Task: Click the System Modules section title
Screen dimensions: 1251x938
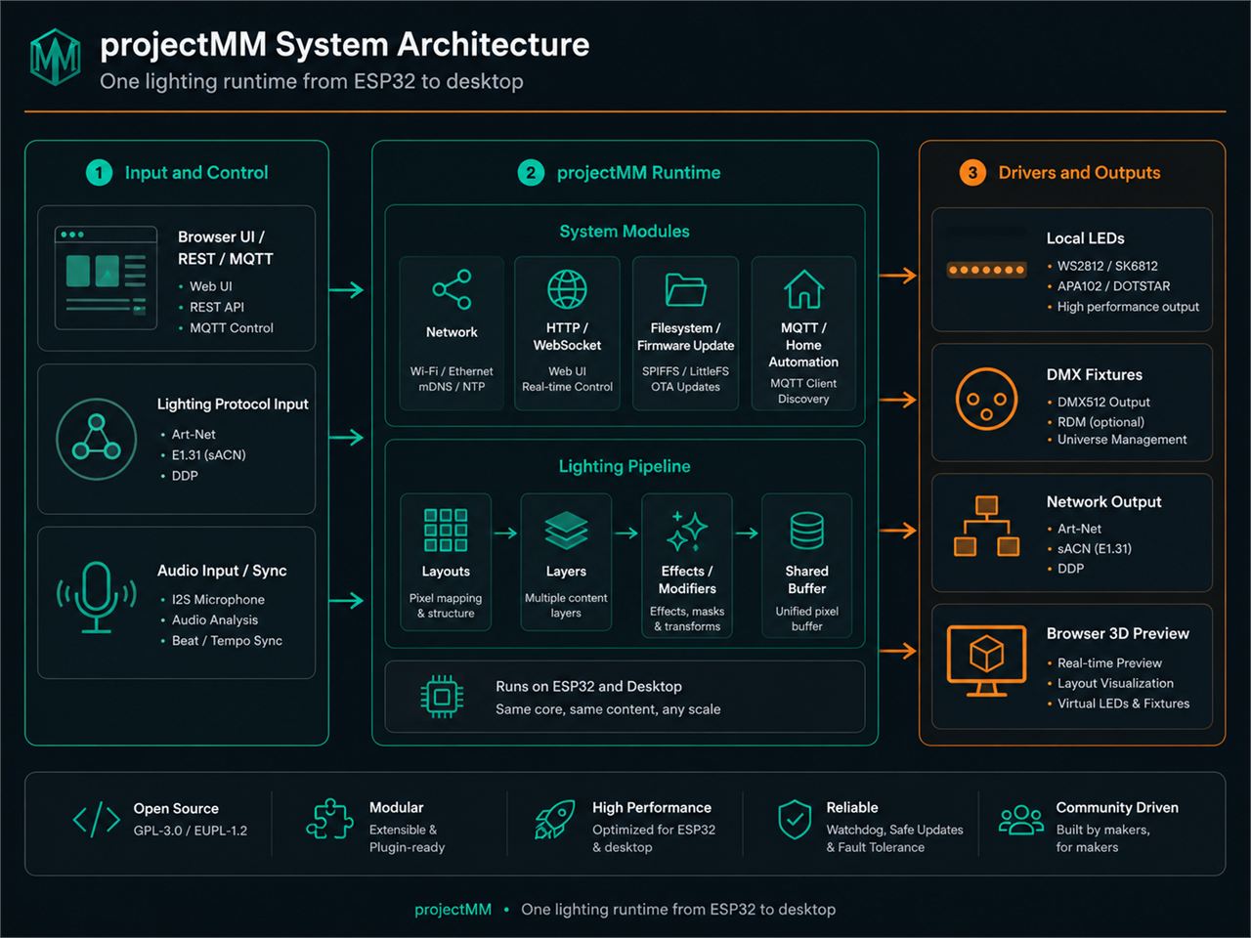Action: (625, 232)
